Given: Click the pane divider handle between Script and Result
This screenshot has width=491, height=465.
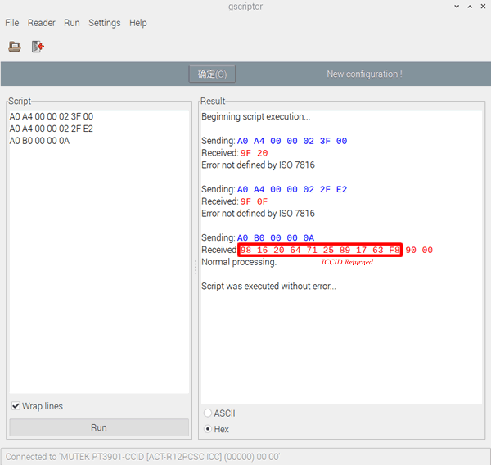Looking at the screenshot, I should click(x=195, y=267).
